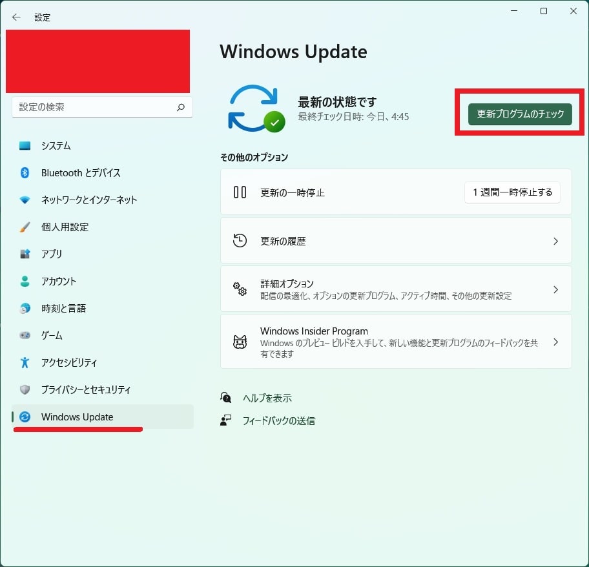Open 時刻と言語 settings
Viewport: 589px width, 567px height.
pos(102,308)
